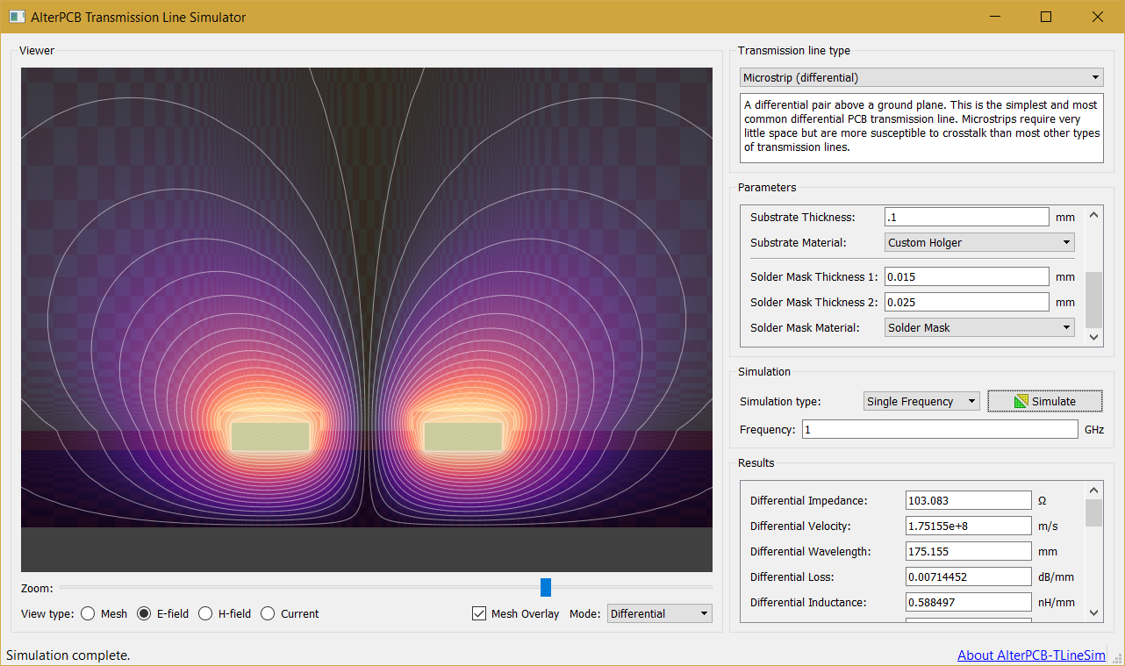The width and height of the screenshot is (1125, 666).
Task: Select the E-field view type radio button
Action: (x=144, y=614)
